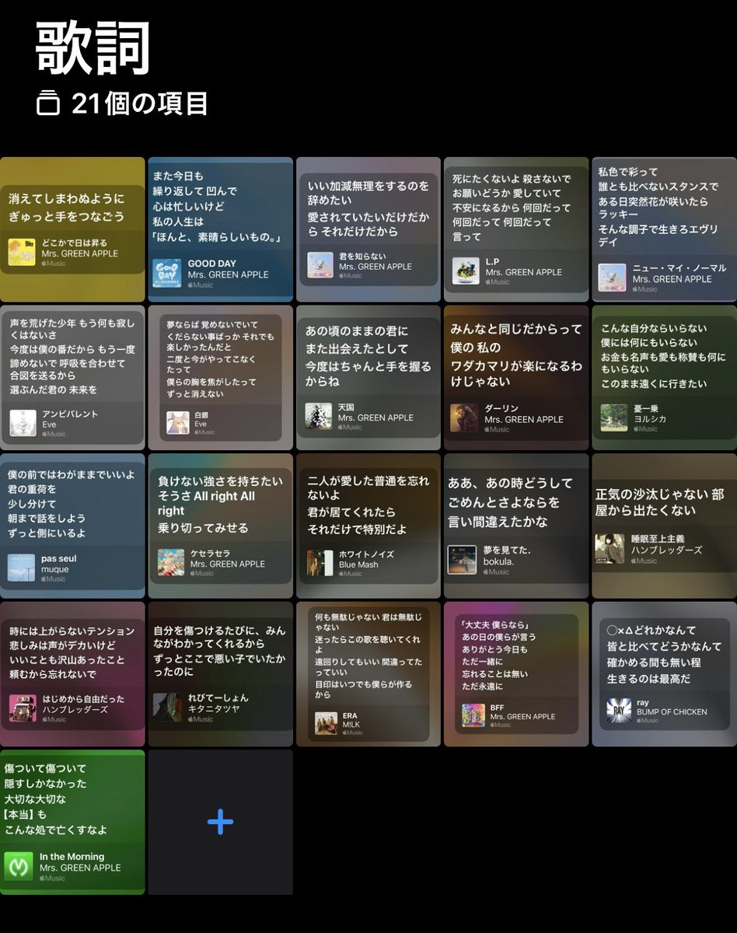
Task: Click artist name M!LK
Action: pyautogui.click(x=351, y=725)
